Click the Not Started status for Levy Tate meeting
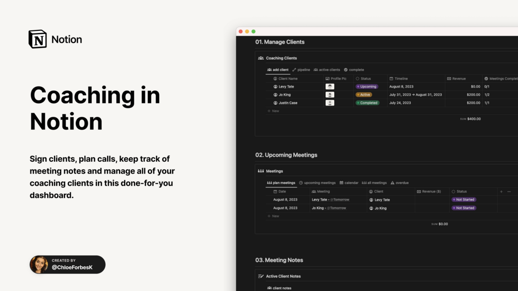The width and height of the screenshot is (518, 291). (x=464, y=200)
